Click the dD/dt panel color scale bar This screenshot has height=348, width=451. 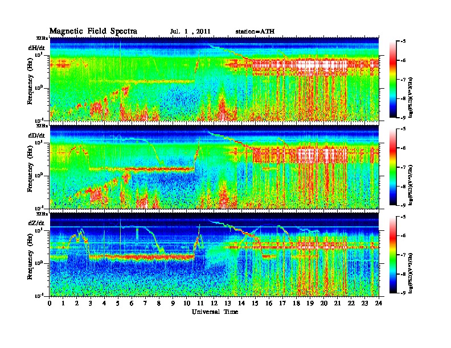coord(392,167)
